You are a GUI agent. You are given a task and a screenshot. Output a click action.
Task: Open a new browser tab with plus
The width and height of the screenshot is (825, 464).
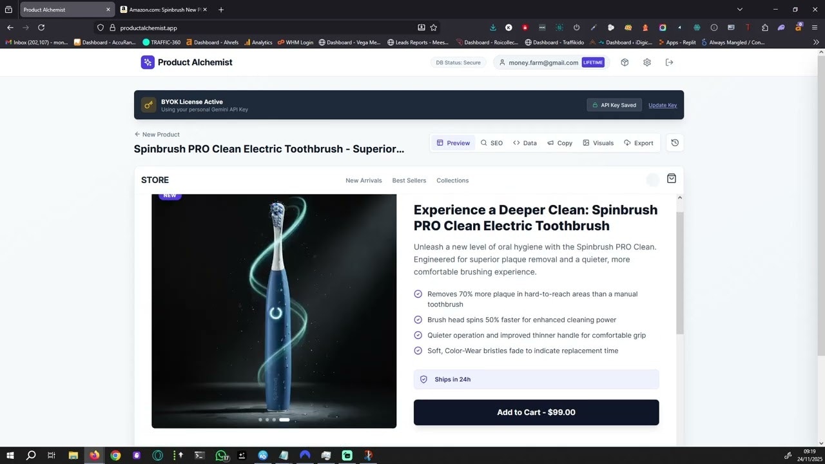point(221,10)
